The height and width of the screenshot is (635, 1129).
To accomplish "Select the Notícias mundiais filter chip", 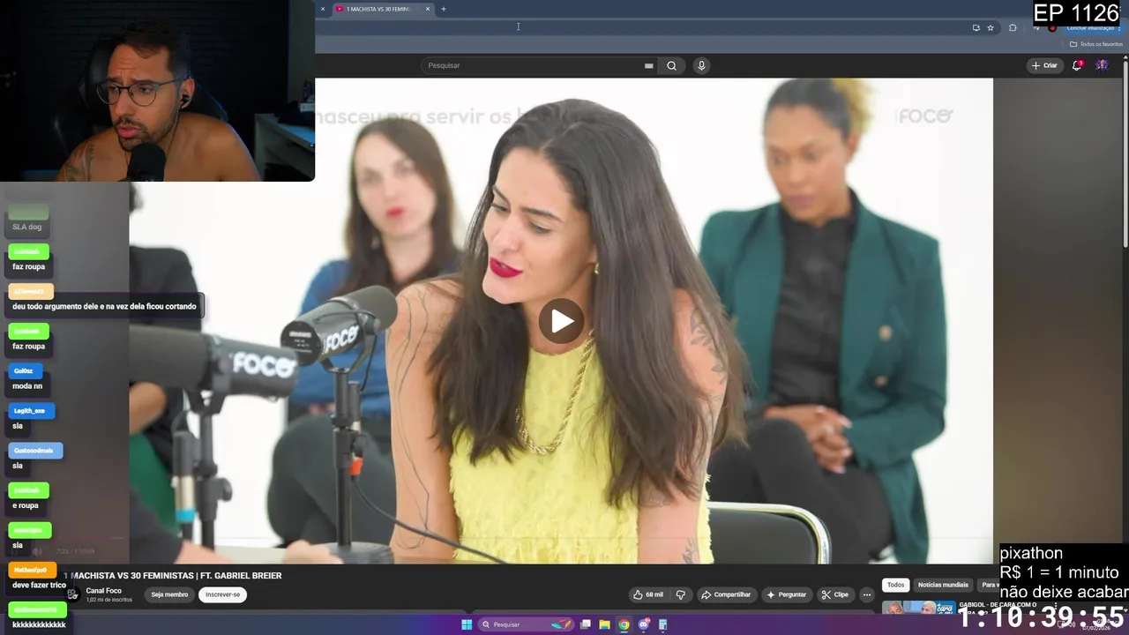I will [x=943, y=585].
